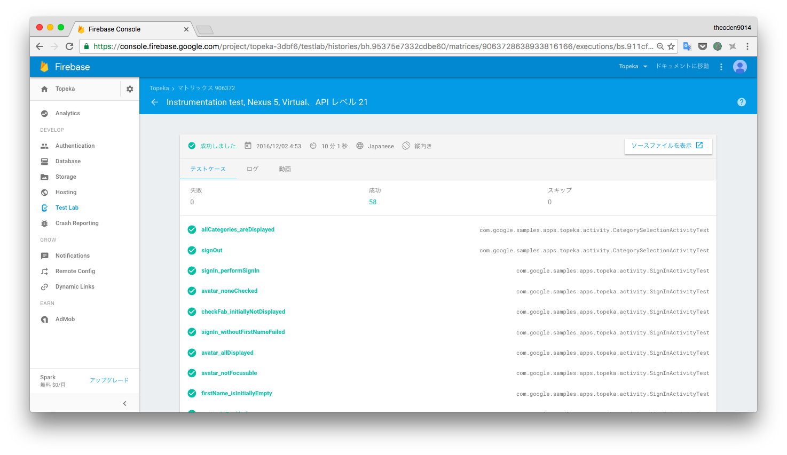Open Dynamic Links section

coord(75,286)
